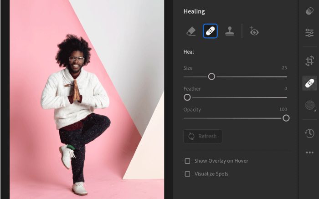Open the Crop and Rotate tool
Viewport: 319px width, 199px height.
(x=309, y=61)
